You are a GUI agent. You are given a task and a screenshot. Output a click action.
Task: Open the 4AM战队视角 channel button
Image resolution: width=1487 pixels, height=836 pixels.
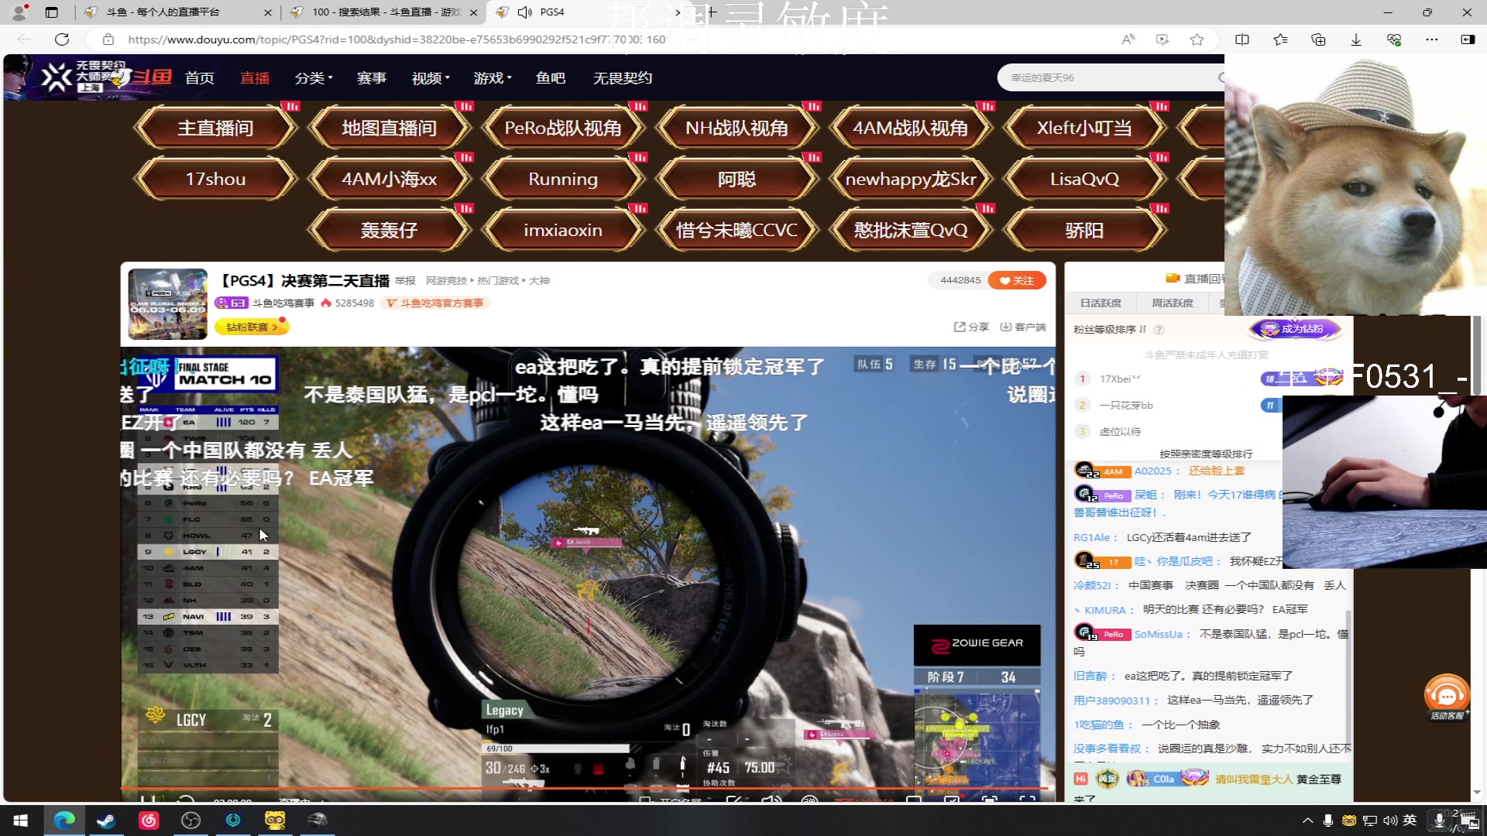tap(910, 128)
